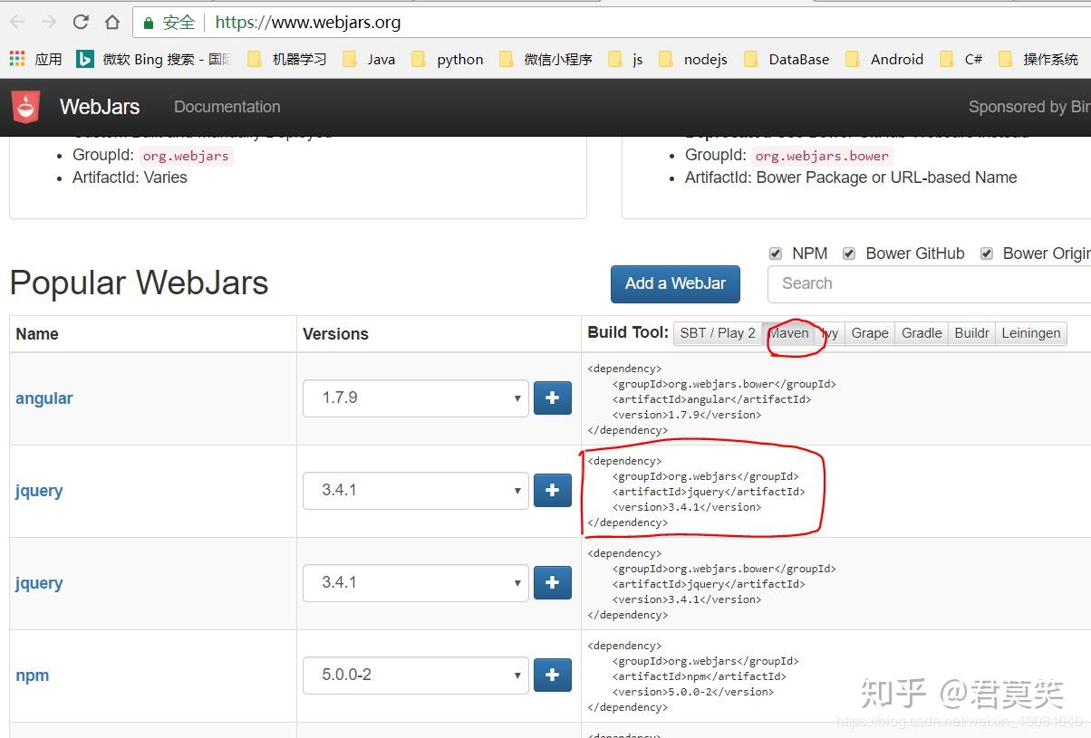Open the angular version dropdown showing 1.7.9
1091x738 pixels.
[x=415, y=398]
